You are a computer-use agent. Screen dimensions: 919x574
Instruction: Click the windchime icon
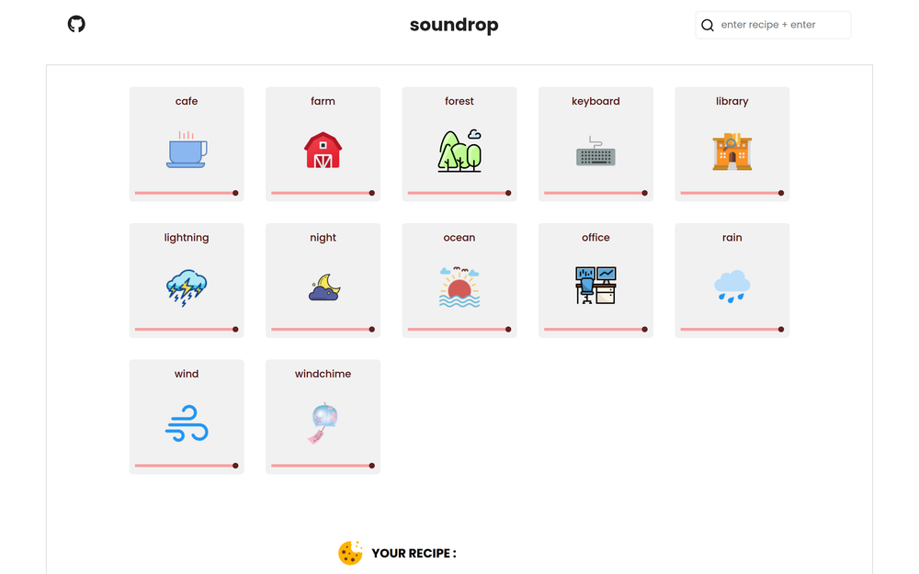tap(323, 422)
